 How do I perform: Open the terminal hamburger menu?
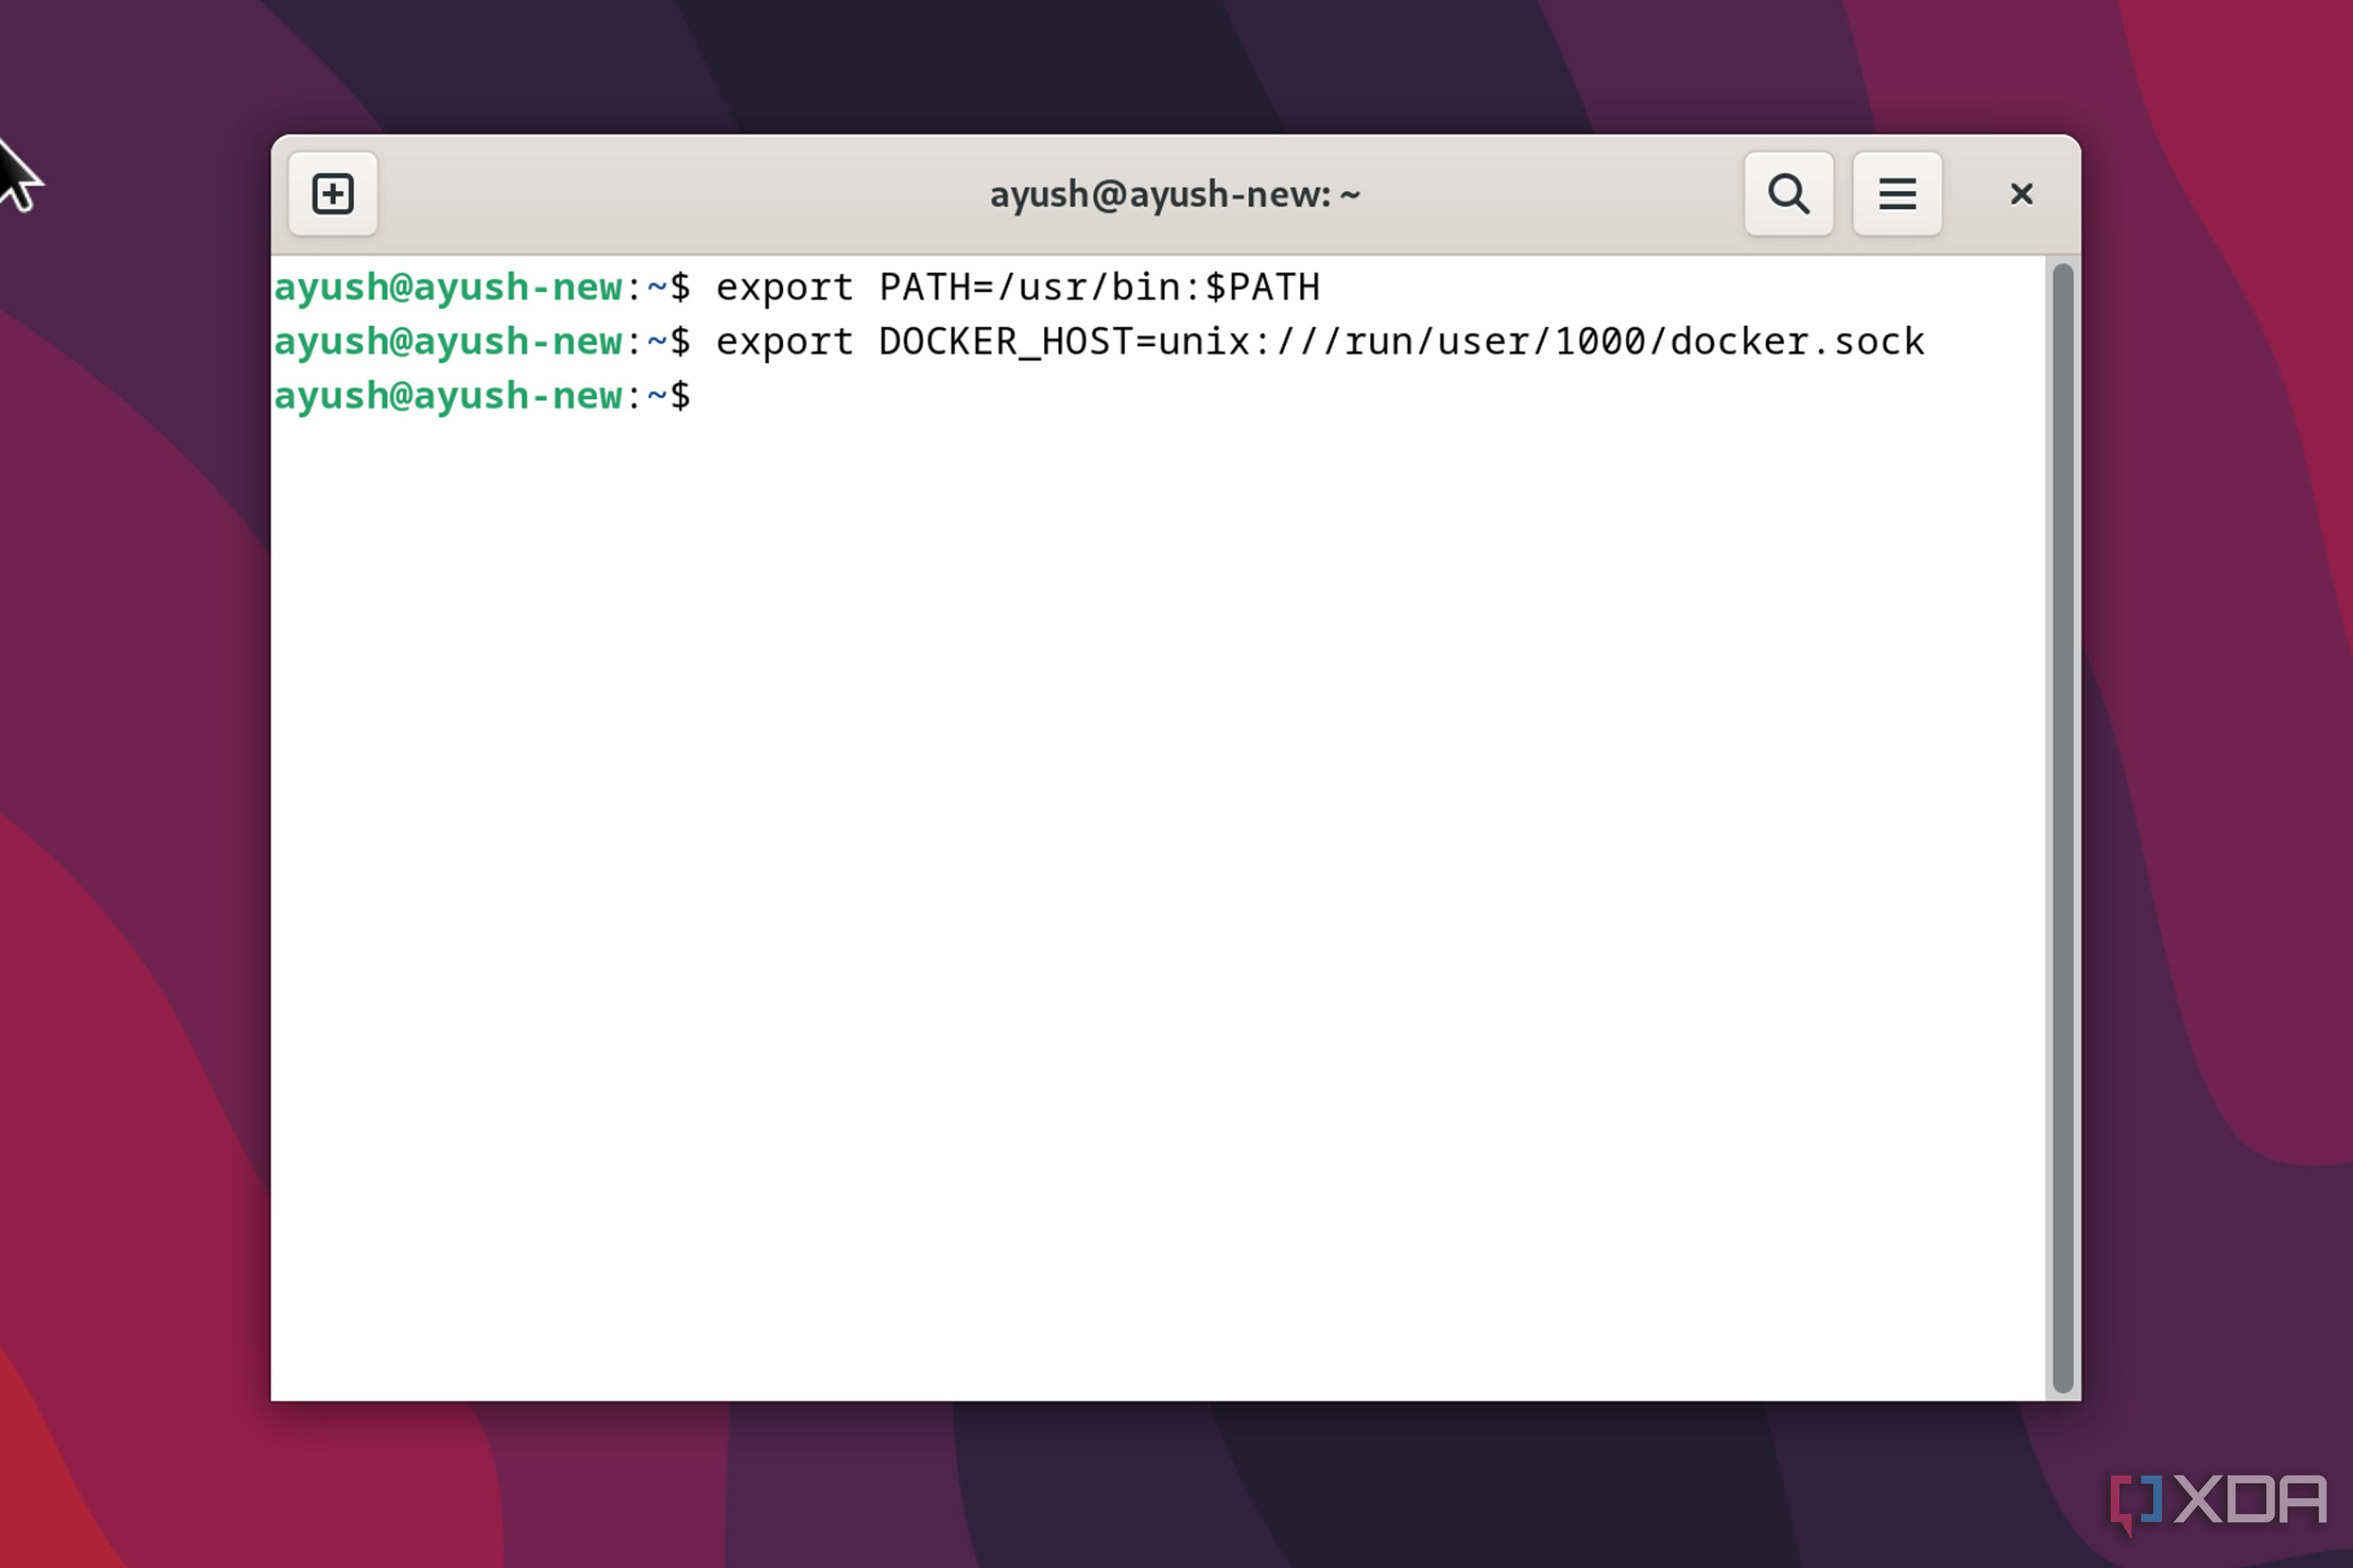(1896, 194)
